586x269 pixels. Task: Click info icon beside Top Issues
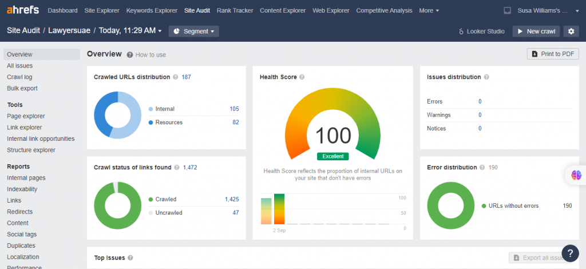(130, 258)
